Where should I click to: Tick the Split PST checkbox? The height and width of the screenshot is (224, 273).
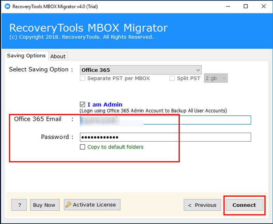(172, 79)
